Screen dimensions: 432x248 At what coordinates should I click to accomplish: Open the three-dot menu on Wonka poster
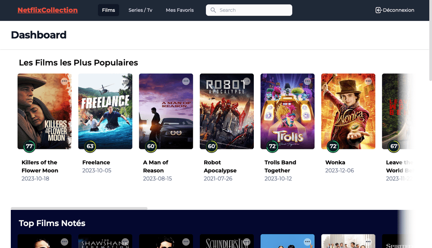[x=368, y=81]
